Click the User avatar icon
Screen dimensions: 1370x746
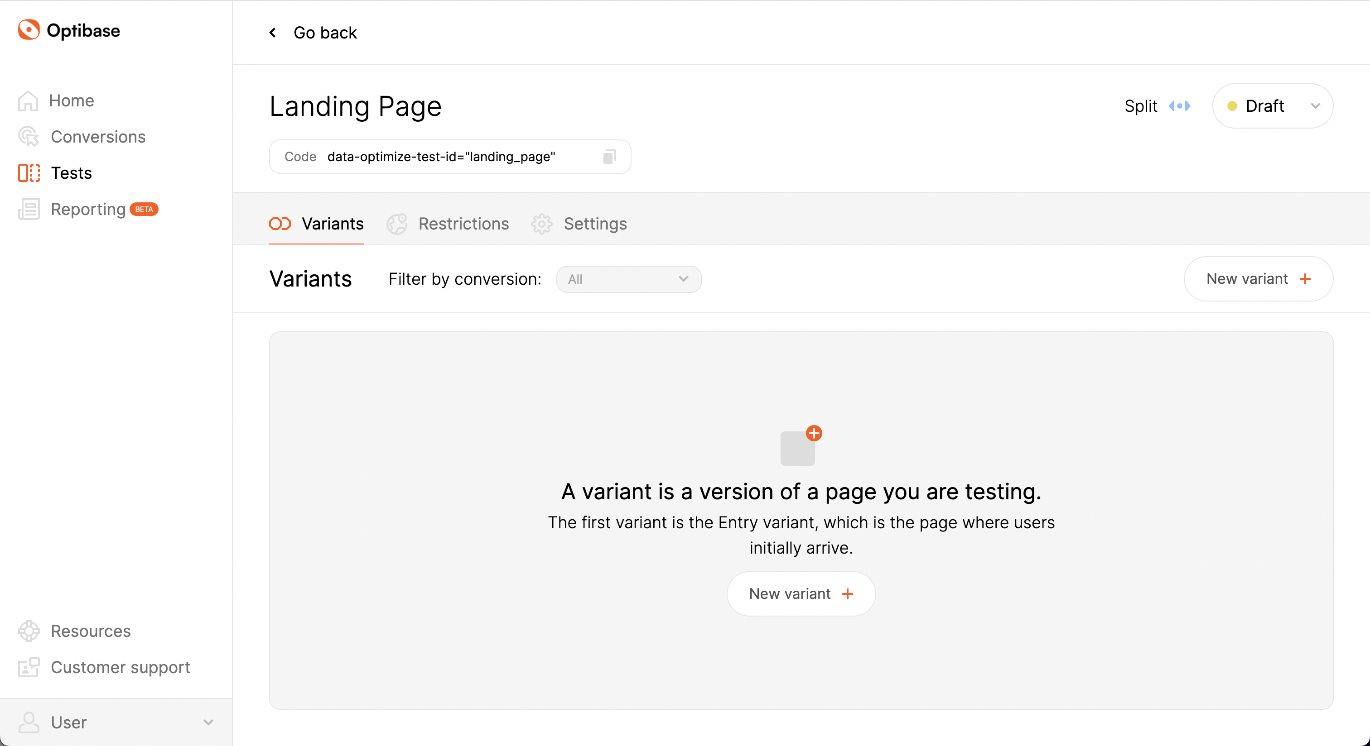[x=29, y=722]
